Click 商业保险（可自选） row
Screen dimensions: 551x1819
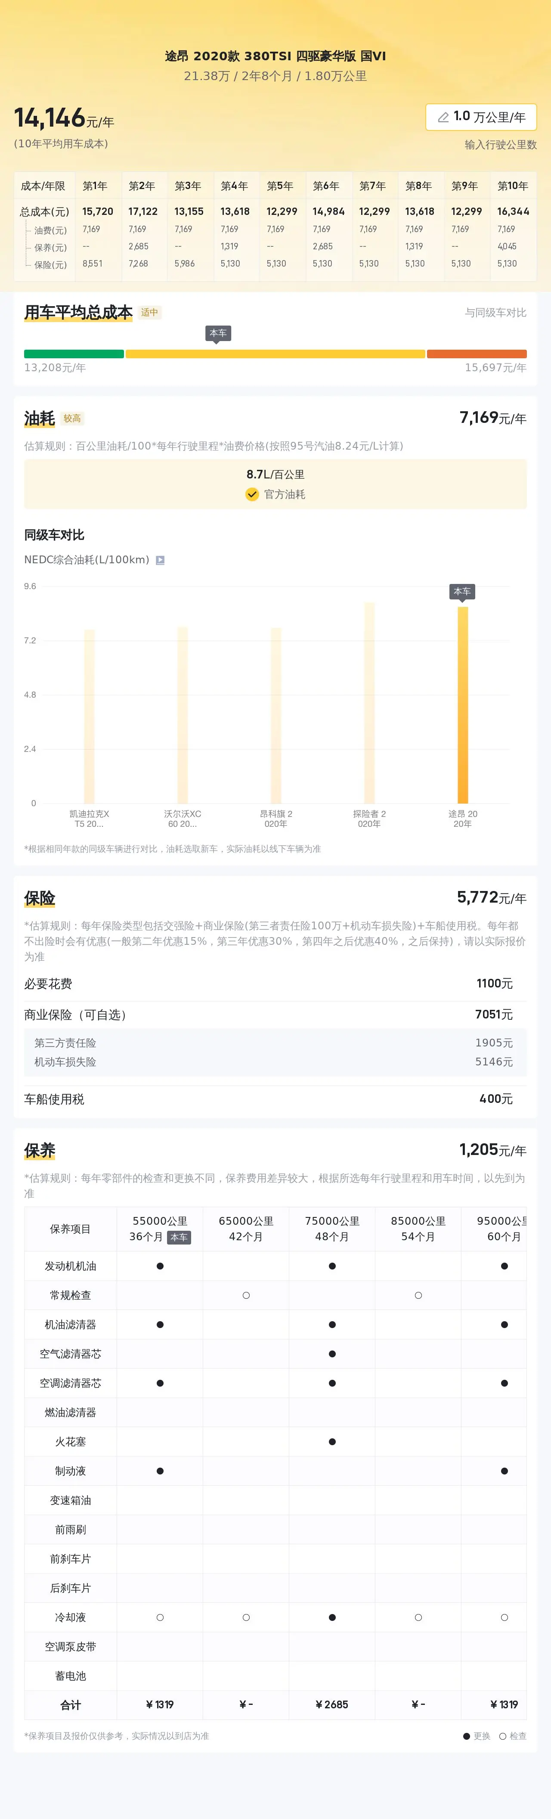pos(275,1015)
